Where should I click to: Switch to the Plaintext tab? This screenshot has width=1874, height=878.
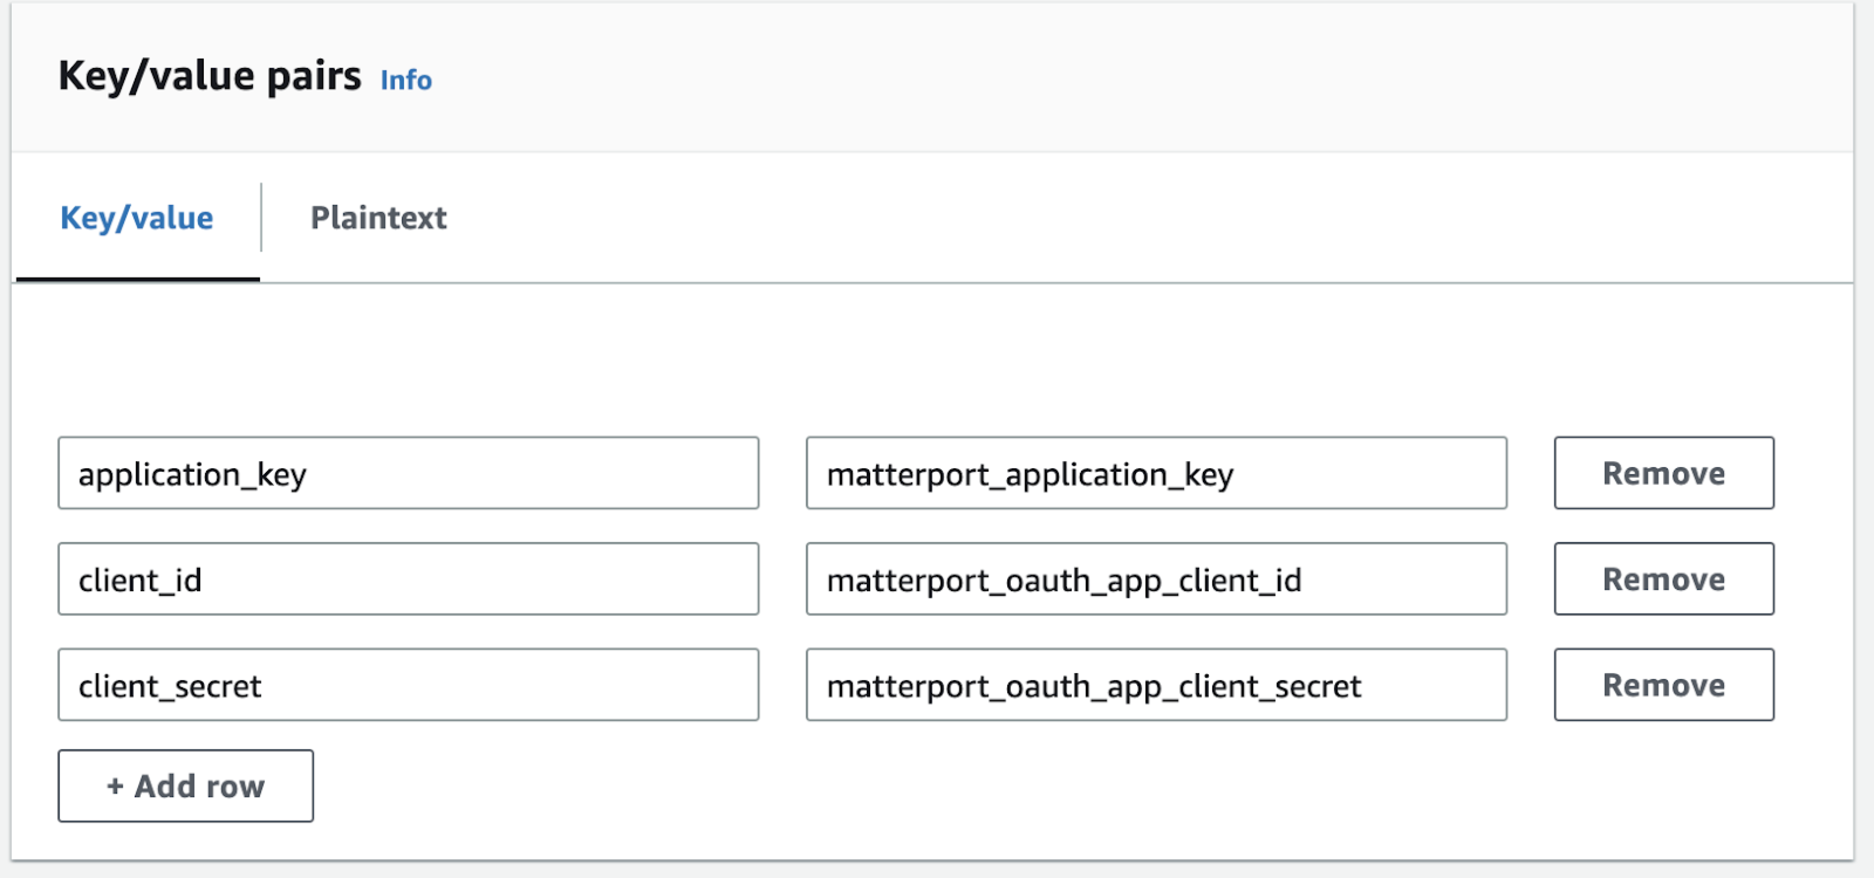pos(378,218)
